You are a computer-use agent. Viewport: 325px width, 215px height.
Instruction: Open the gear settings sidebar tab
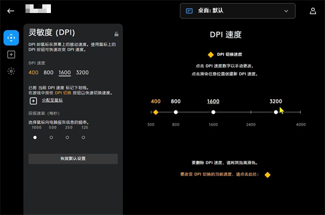[11, 71]
